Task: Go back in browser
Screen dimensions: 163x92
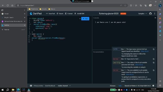Action: [x=3, y=5]
